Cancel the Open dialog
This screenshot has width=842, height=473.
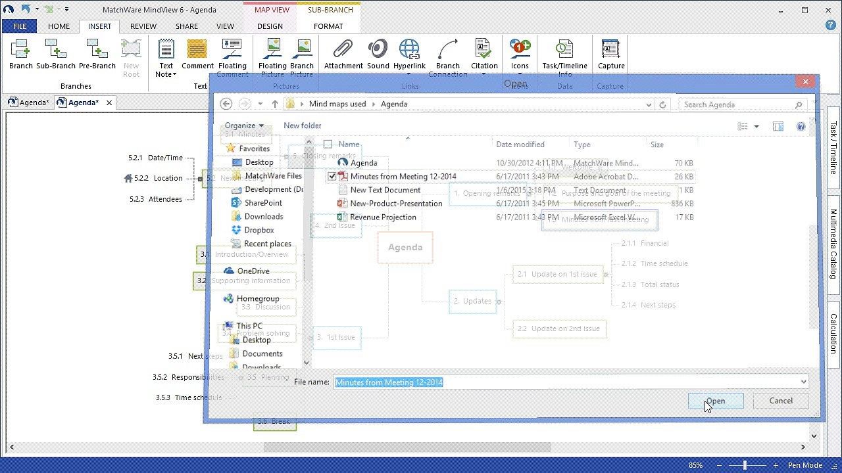point(781,401)
